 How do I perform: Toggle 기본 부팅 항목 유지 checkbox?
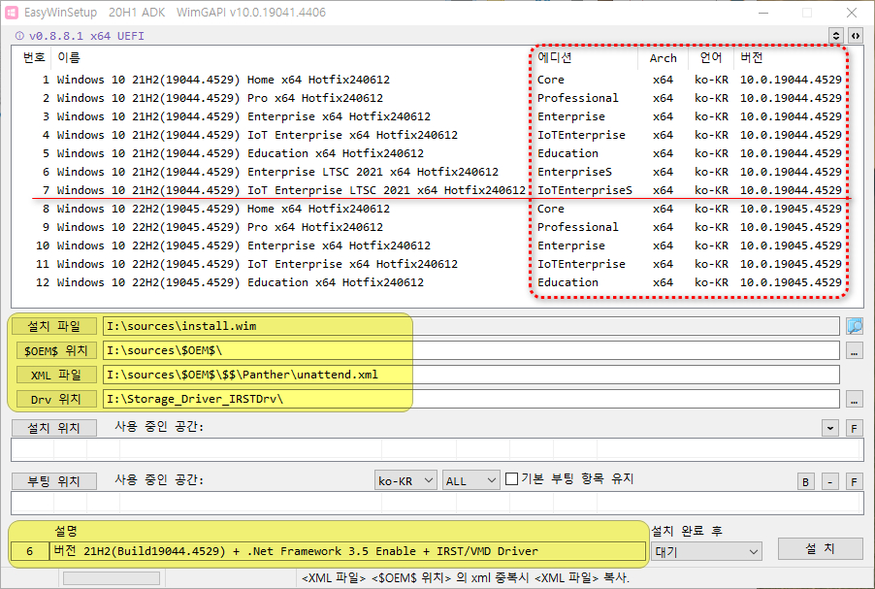coord(511,479)
